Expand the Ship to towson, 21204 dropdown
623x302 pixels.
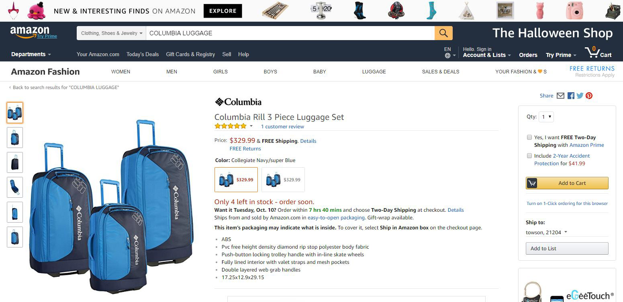coord(547,232)
